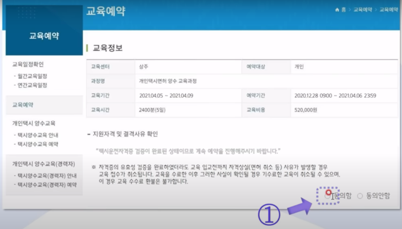Viewport: 402px width, 229px height.
Task: Click the highlighted agree option inside the dotted box
Action: pos(328,196)
